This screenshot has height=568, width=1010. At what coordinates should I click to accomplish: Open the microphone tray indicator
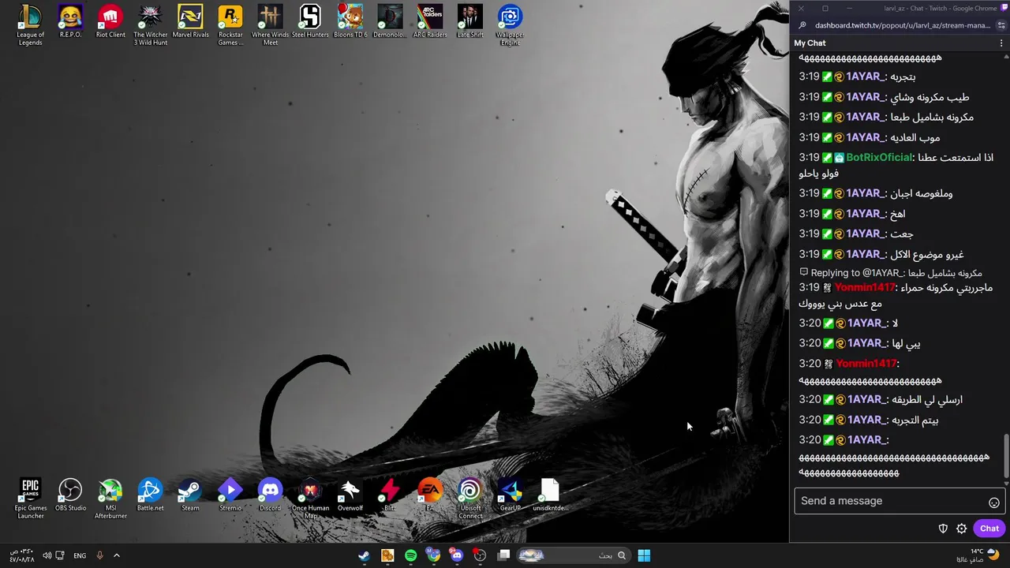click(x=99, y=555)
